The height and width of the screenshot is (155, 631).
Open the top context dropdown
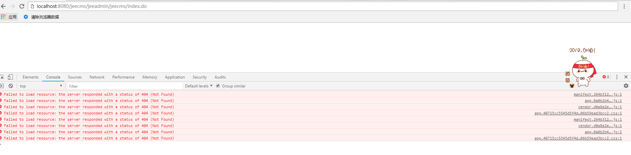point(41,86)
